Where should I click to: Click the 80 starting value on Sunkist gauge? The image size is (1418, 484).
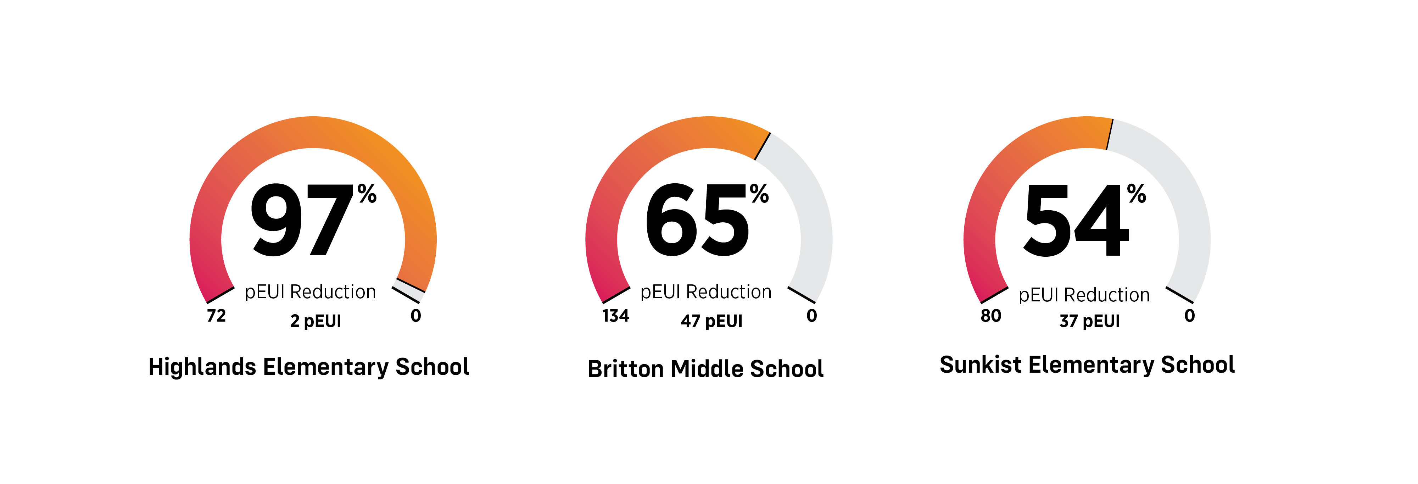pyautogui.click(x=991, y=316)
